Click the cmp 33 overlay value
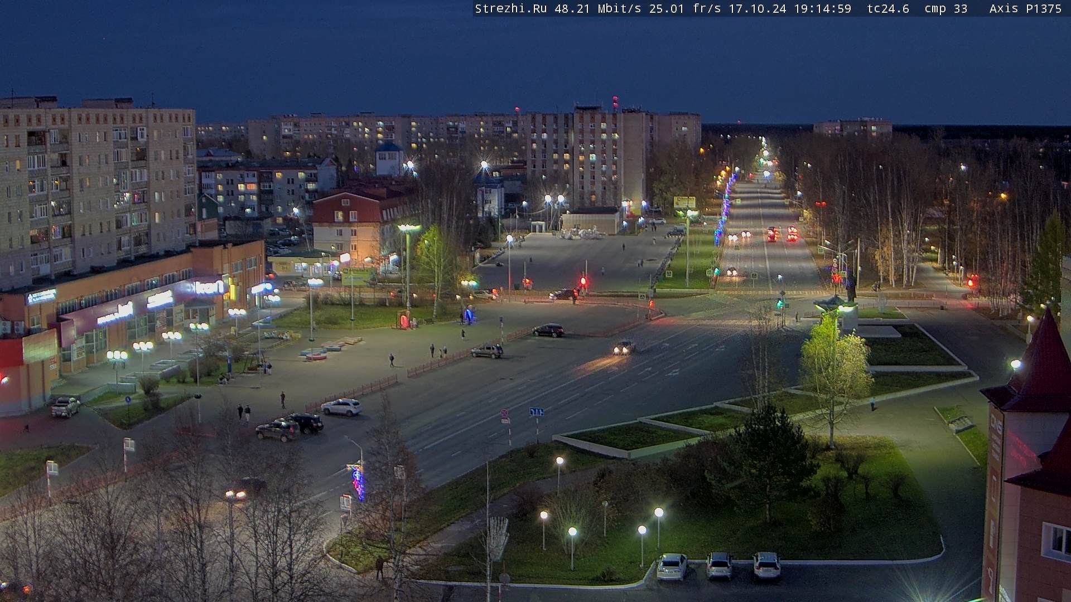Viewport: 1071px width, 602px height. (x=945, y=8)
